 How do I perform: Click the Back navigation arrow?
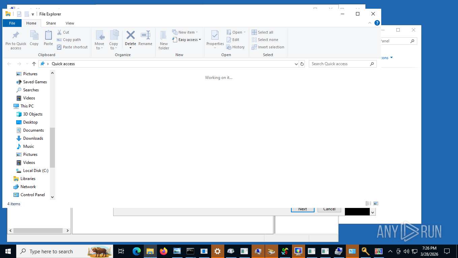pos(9,64)
